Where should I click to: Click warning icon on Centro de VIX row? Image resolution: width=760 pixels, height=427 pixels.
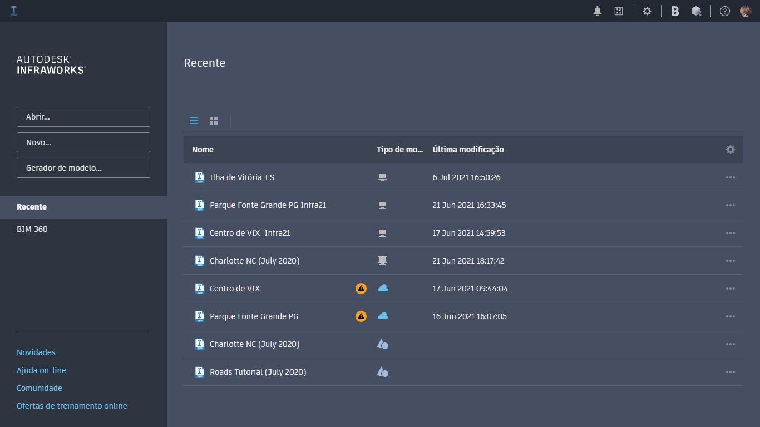(361, 289)
